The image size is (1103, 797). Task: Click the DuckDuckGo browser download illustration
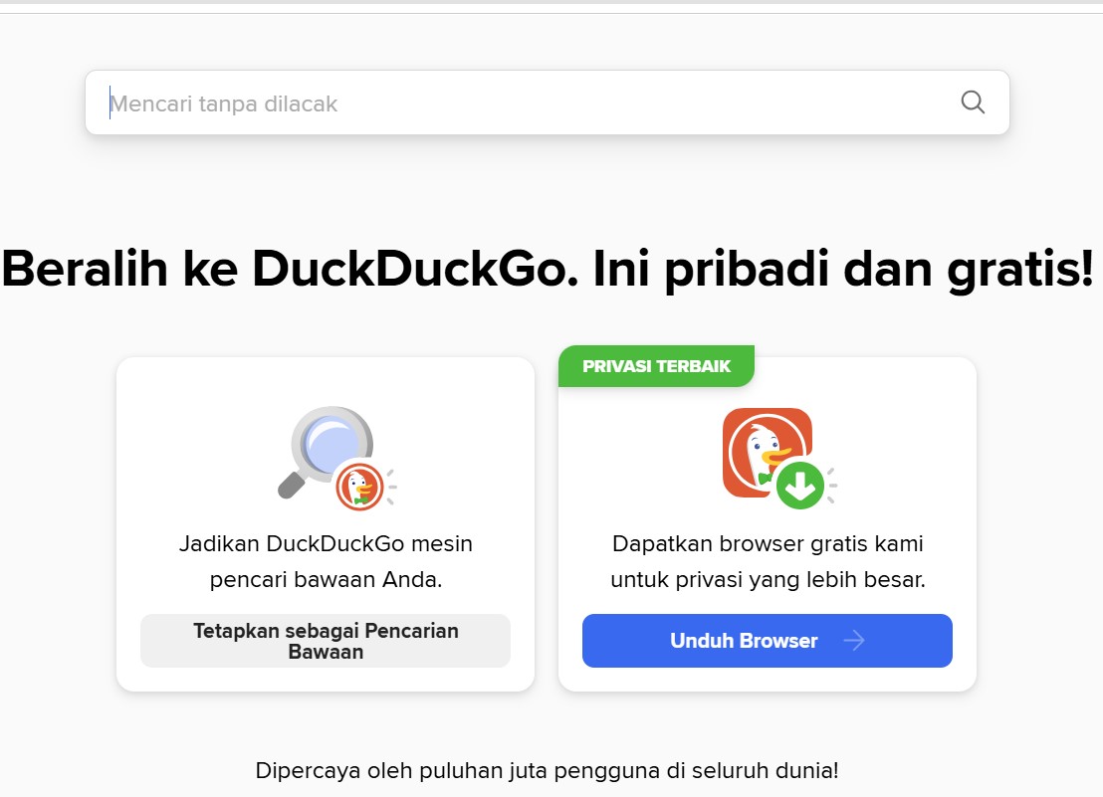click(x=778, y=459)
